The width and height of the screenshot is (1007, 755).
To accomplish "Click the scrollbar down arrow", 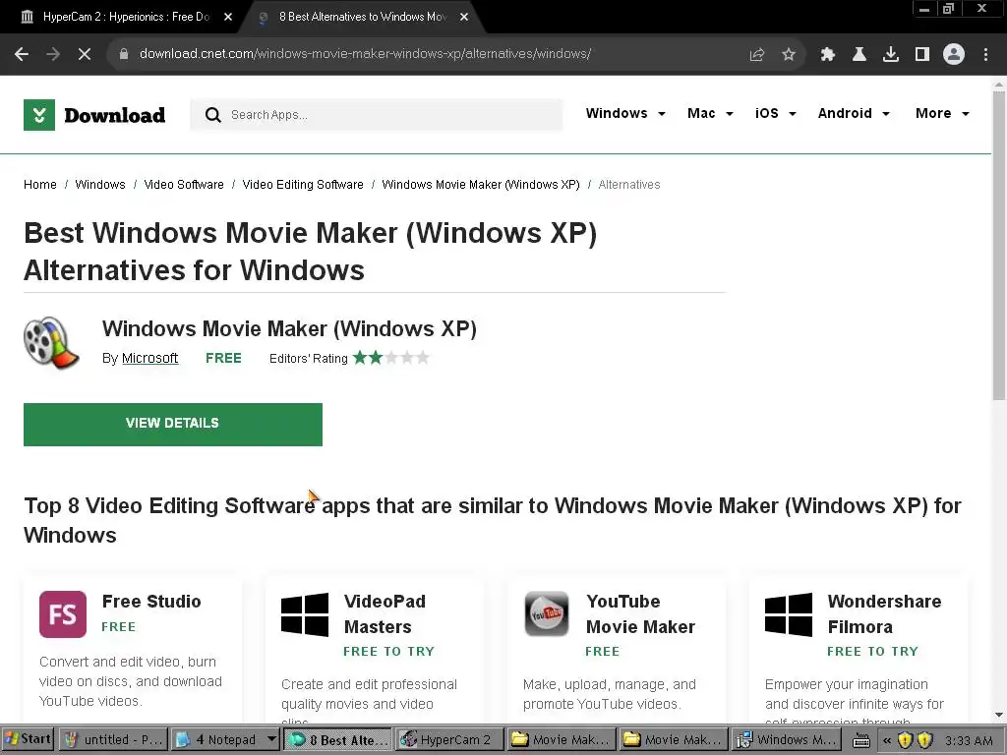I will click(x=999, y=715).
